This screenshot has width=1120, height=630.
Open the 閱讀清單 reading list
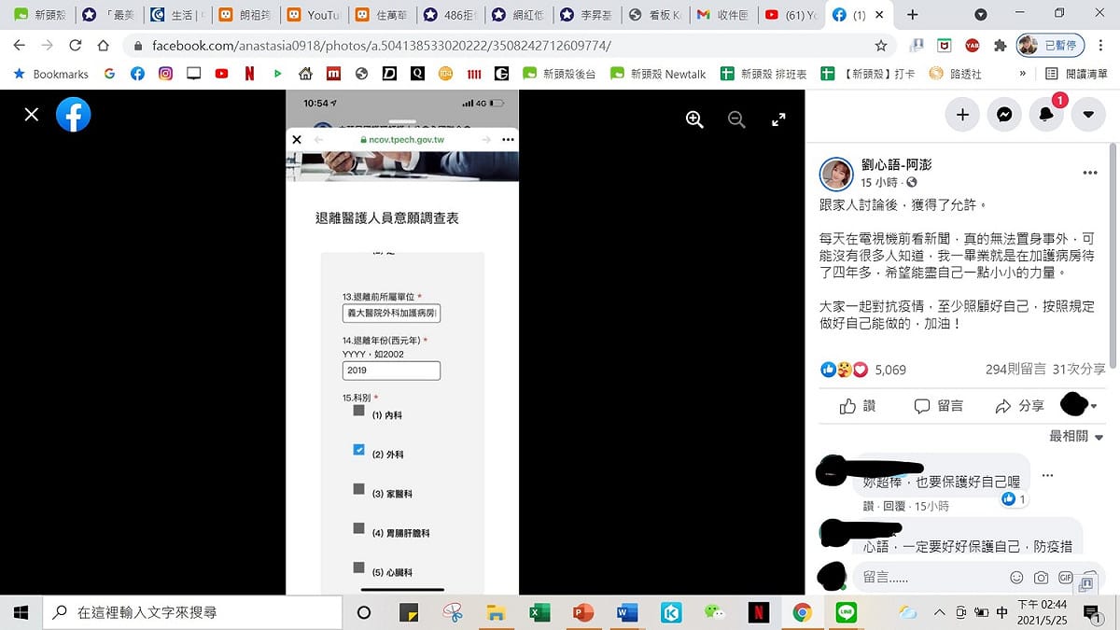pos(1077,74)
